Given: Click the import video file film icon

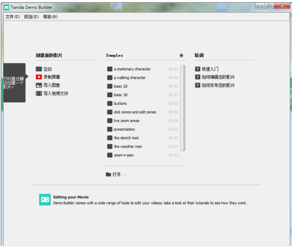Looking at the screenshot, I should tap(39, 94).
